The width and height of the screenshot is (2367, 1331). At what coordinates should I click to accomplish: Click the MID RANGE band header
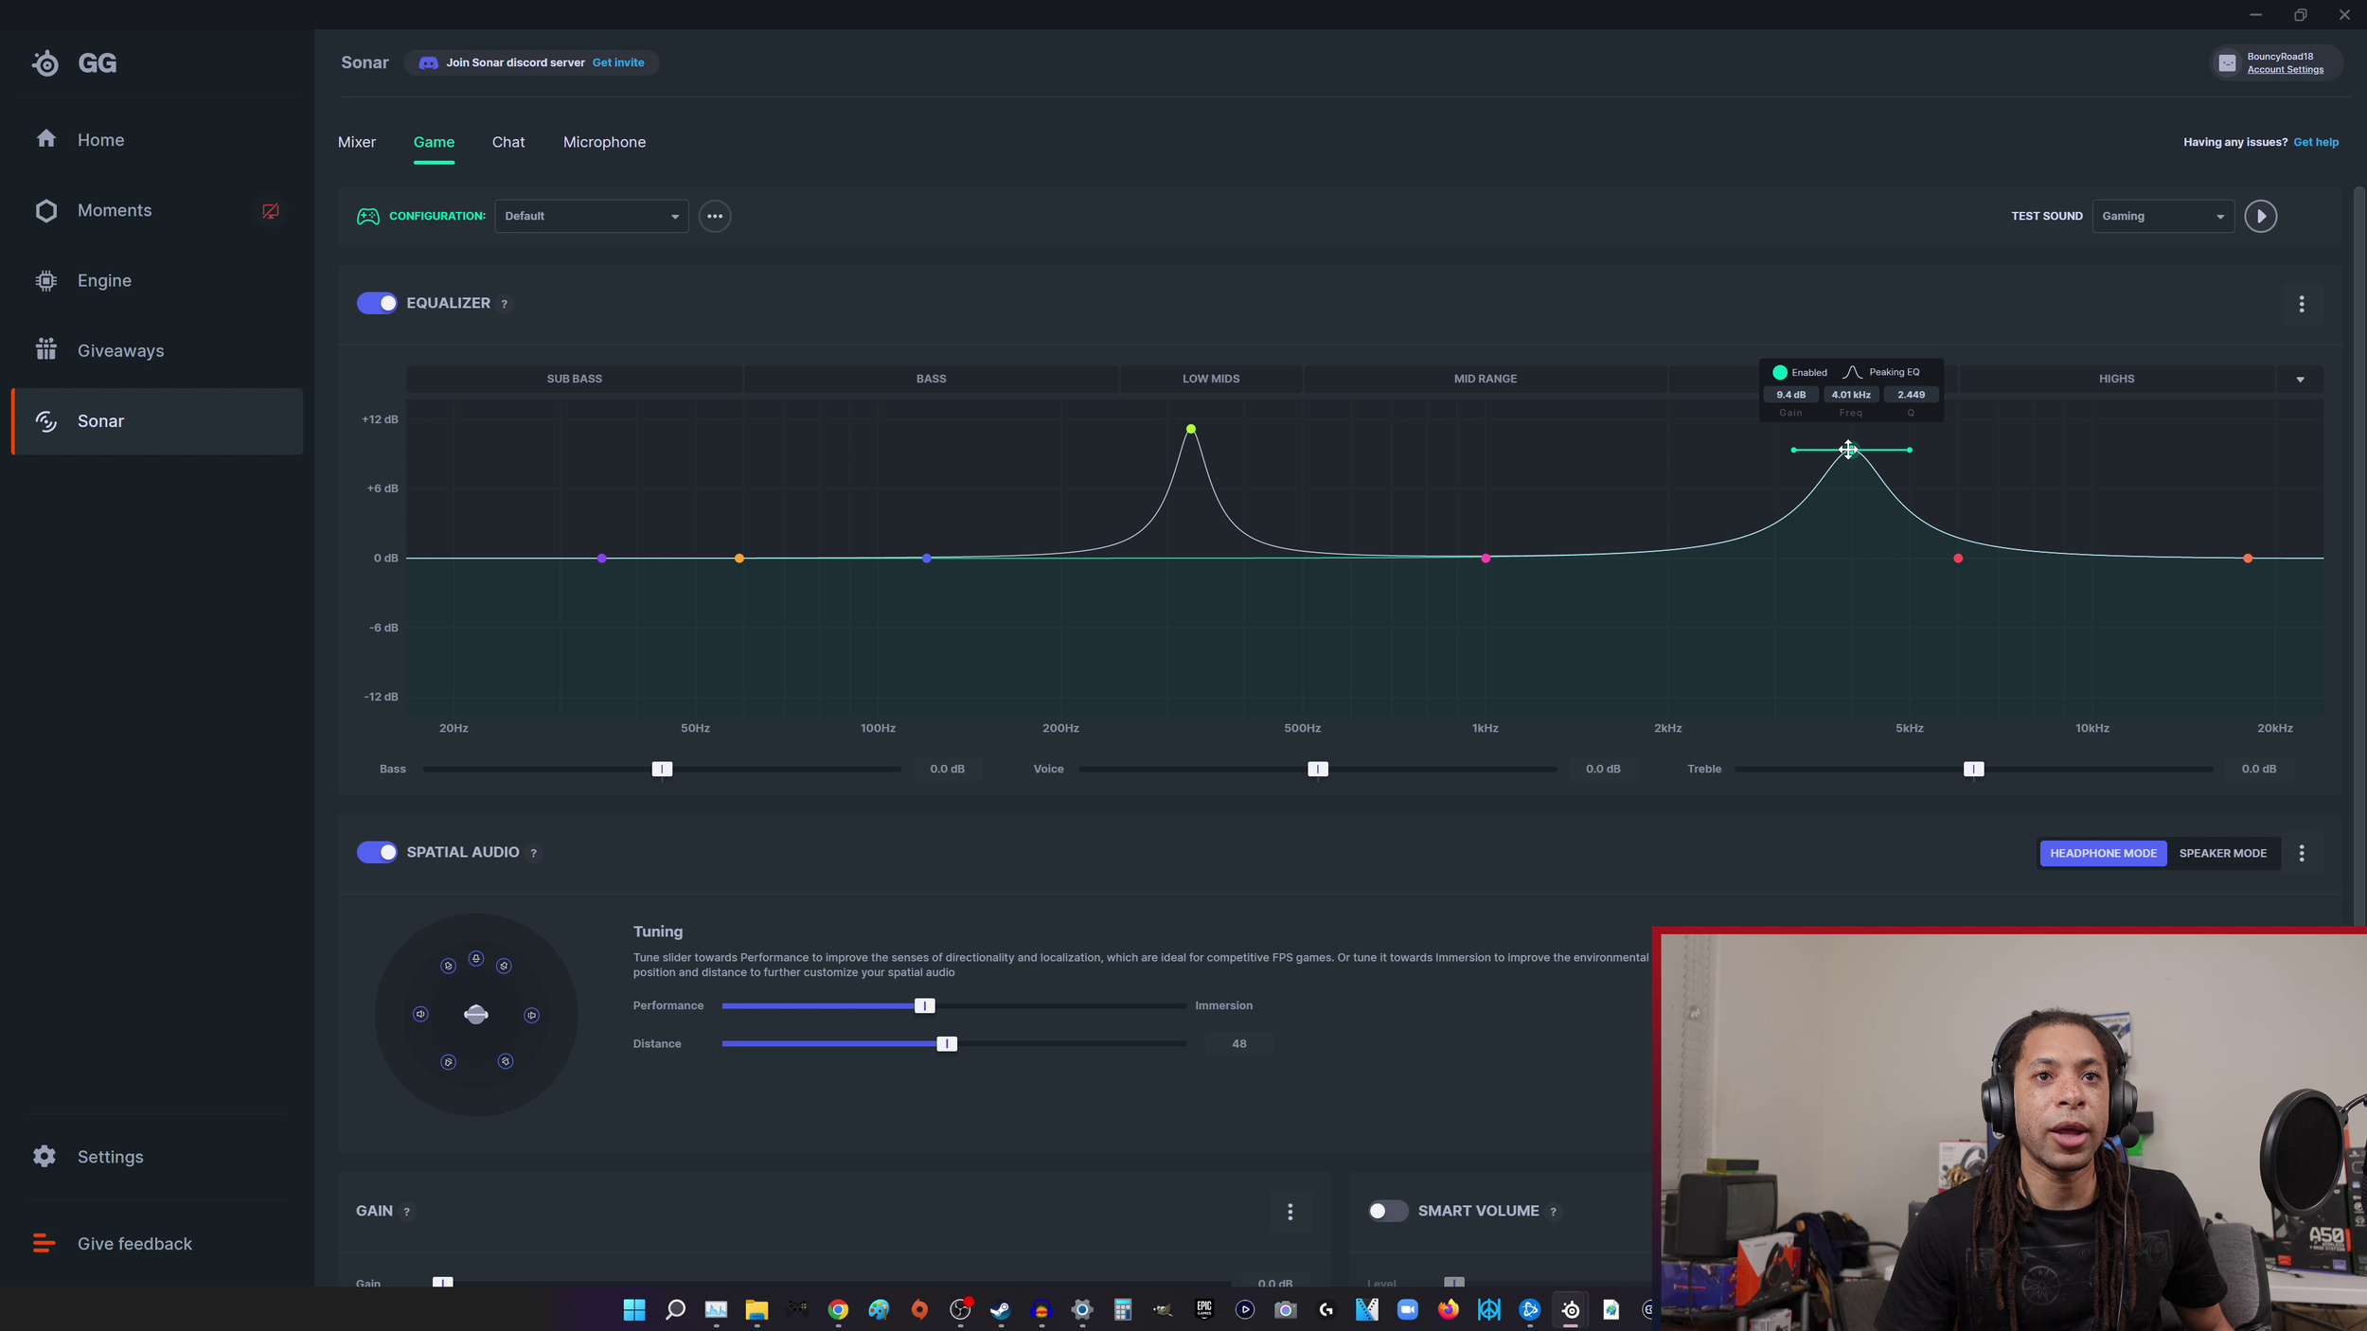click(1485, 379)
